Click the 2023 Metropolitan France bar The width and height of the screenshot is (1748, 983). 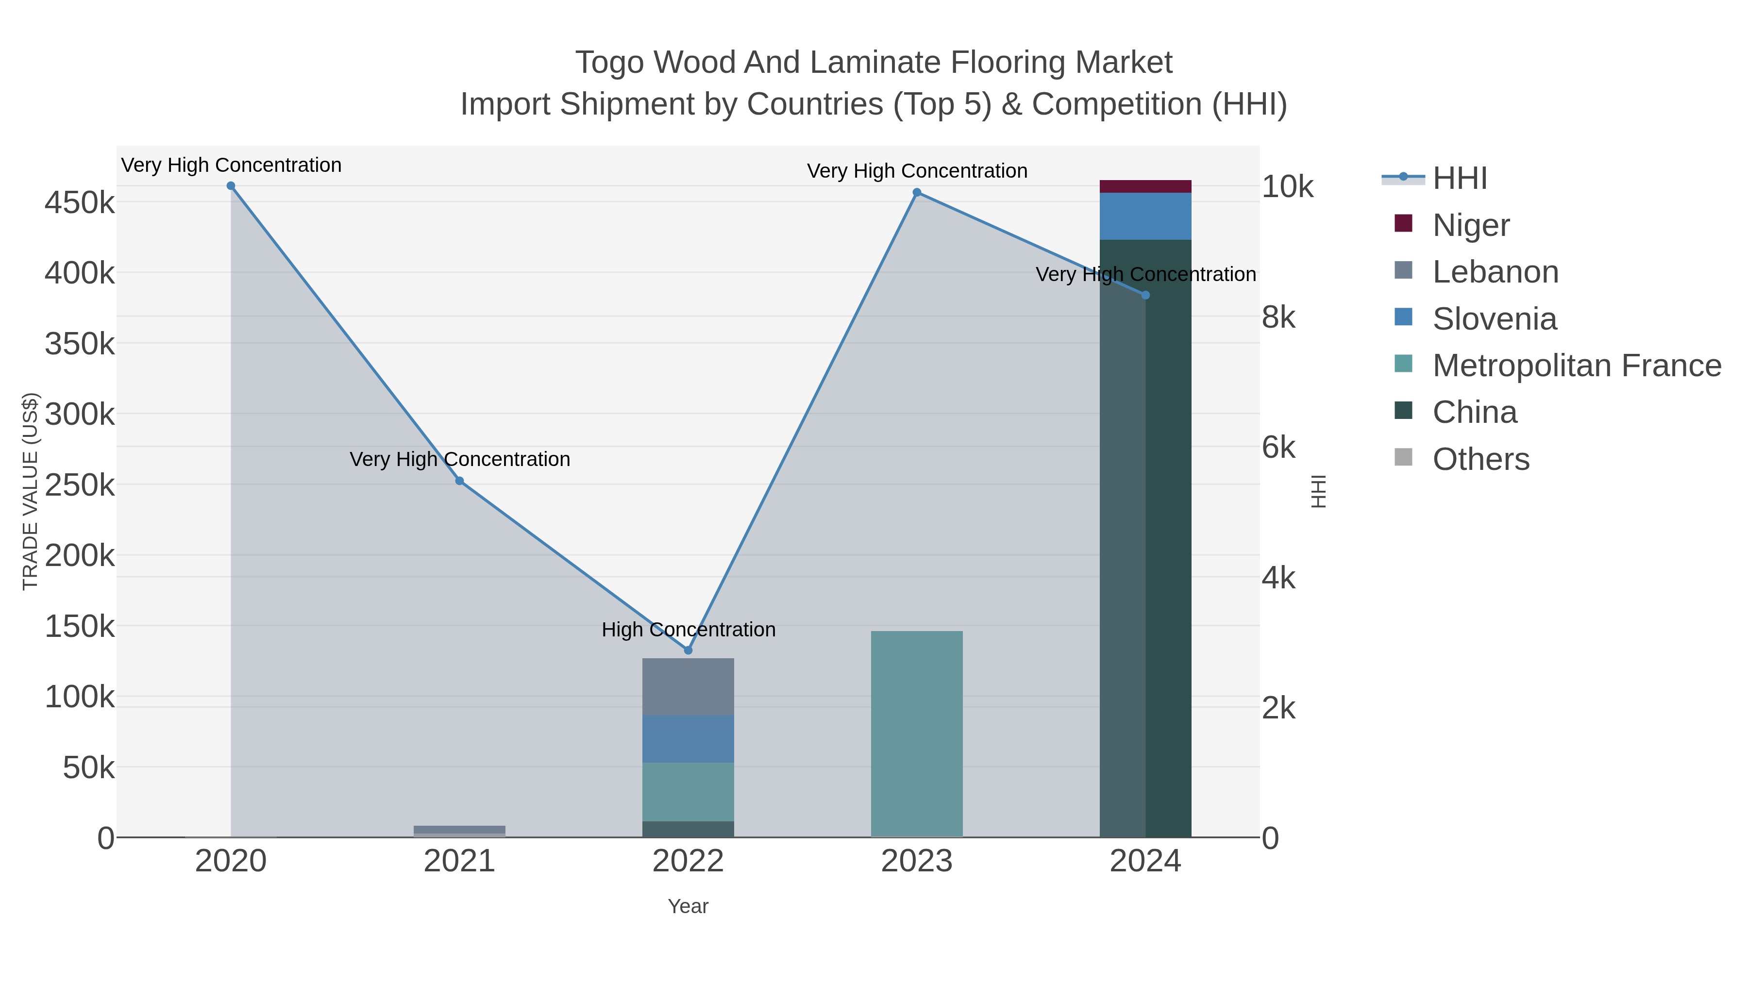[x=917, y=734]
